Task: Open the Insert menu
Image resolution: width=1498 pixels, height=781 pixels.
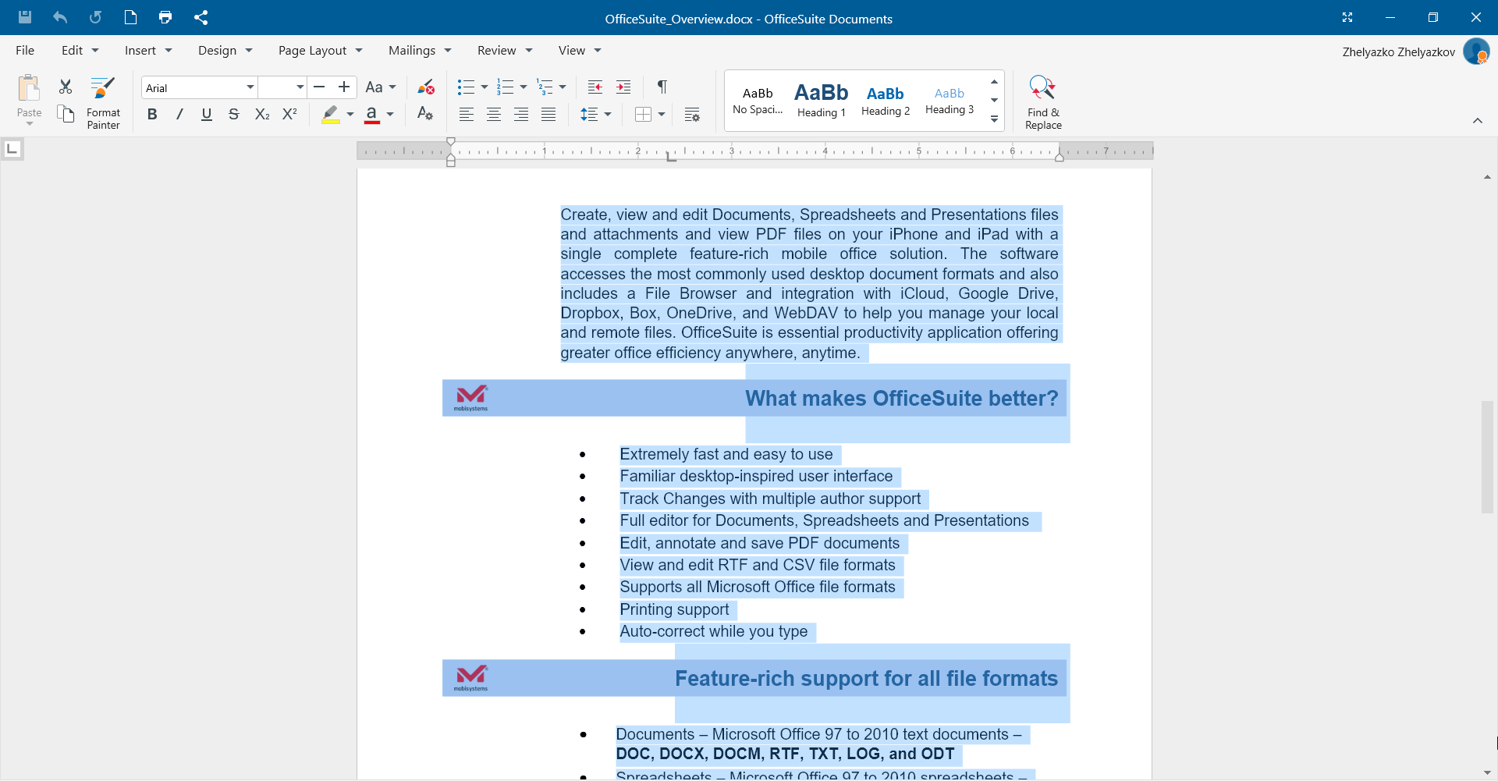Action: (x=148, y=50)
